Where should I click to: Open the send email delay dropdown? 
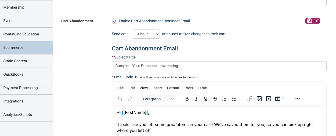pos(146,34)
